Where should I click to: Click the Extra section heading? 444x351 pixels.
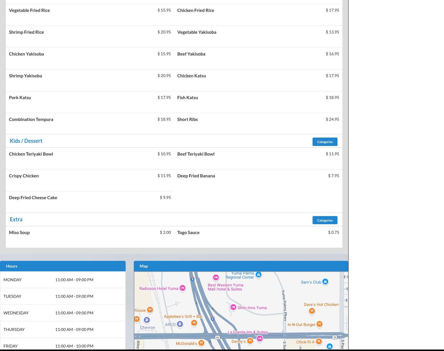16,219
